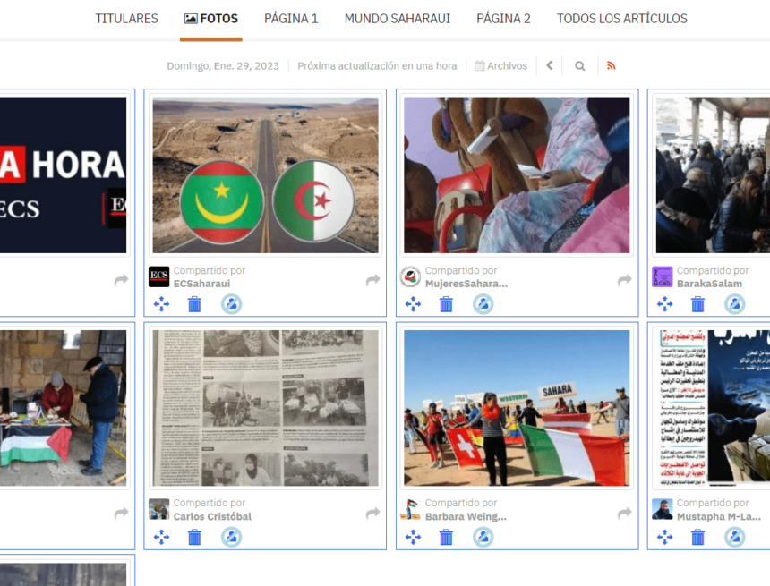Viewport: 770px width, 586px height.
Task: Go to previous edition arrow
Action: [x=550, y=65]
